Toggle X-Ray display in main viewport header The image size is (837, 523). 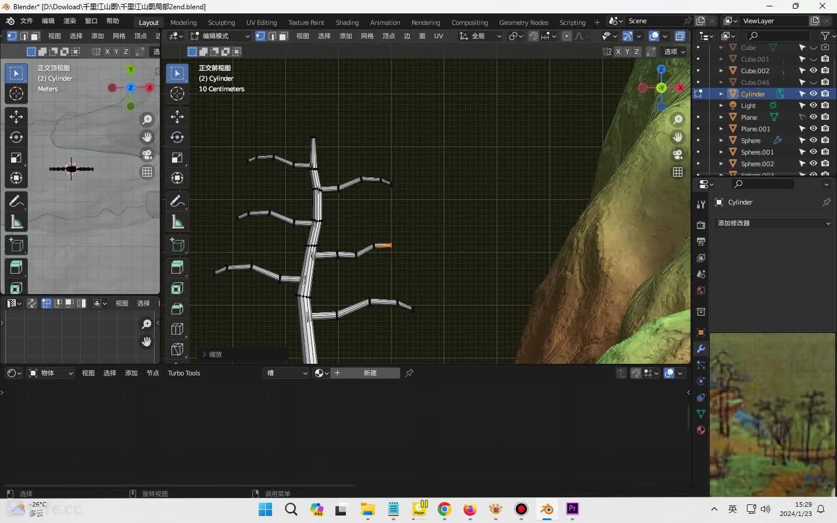pyautogui.click(x=680, y=36)
